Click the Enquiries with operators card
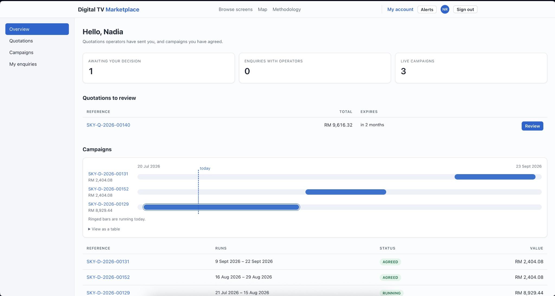The height and width of the screenshot is (296, 555). (x=315, y=68)
